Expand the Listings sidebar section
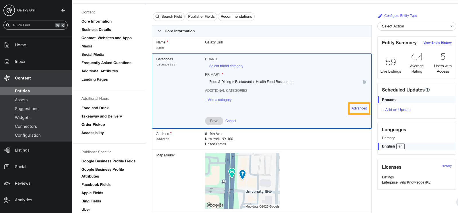This screenshot has width=458, height=213. click(22, 150)
